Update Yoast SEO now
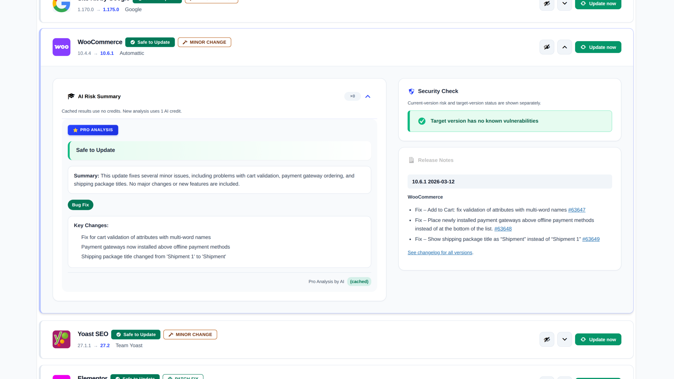The height and width of the screenshot is (379, 674). [x=598, y=339]
